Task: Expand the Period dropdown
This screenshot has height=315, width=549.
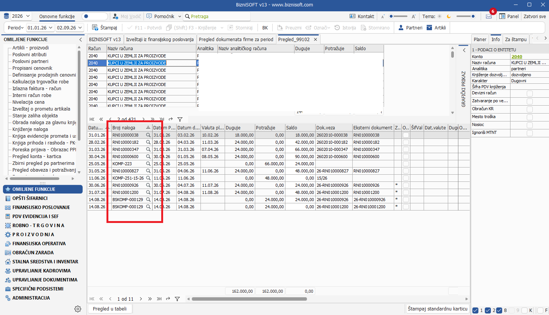Action: click(x=15, y=28)
